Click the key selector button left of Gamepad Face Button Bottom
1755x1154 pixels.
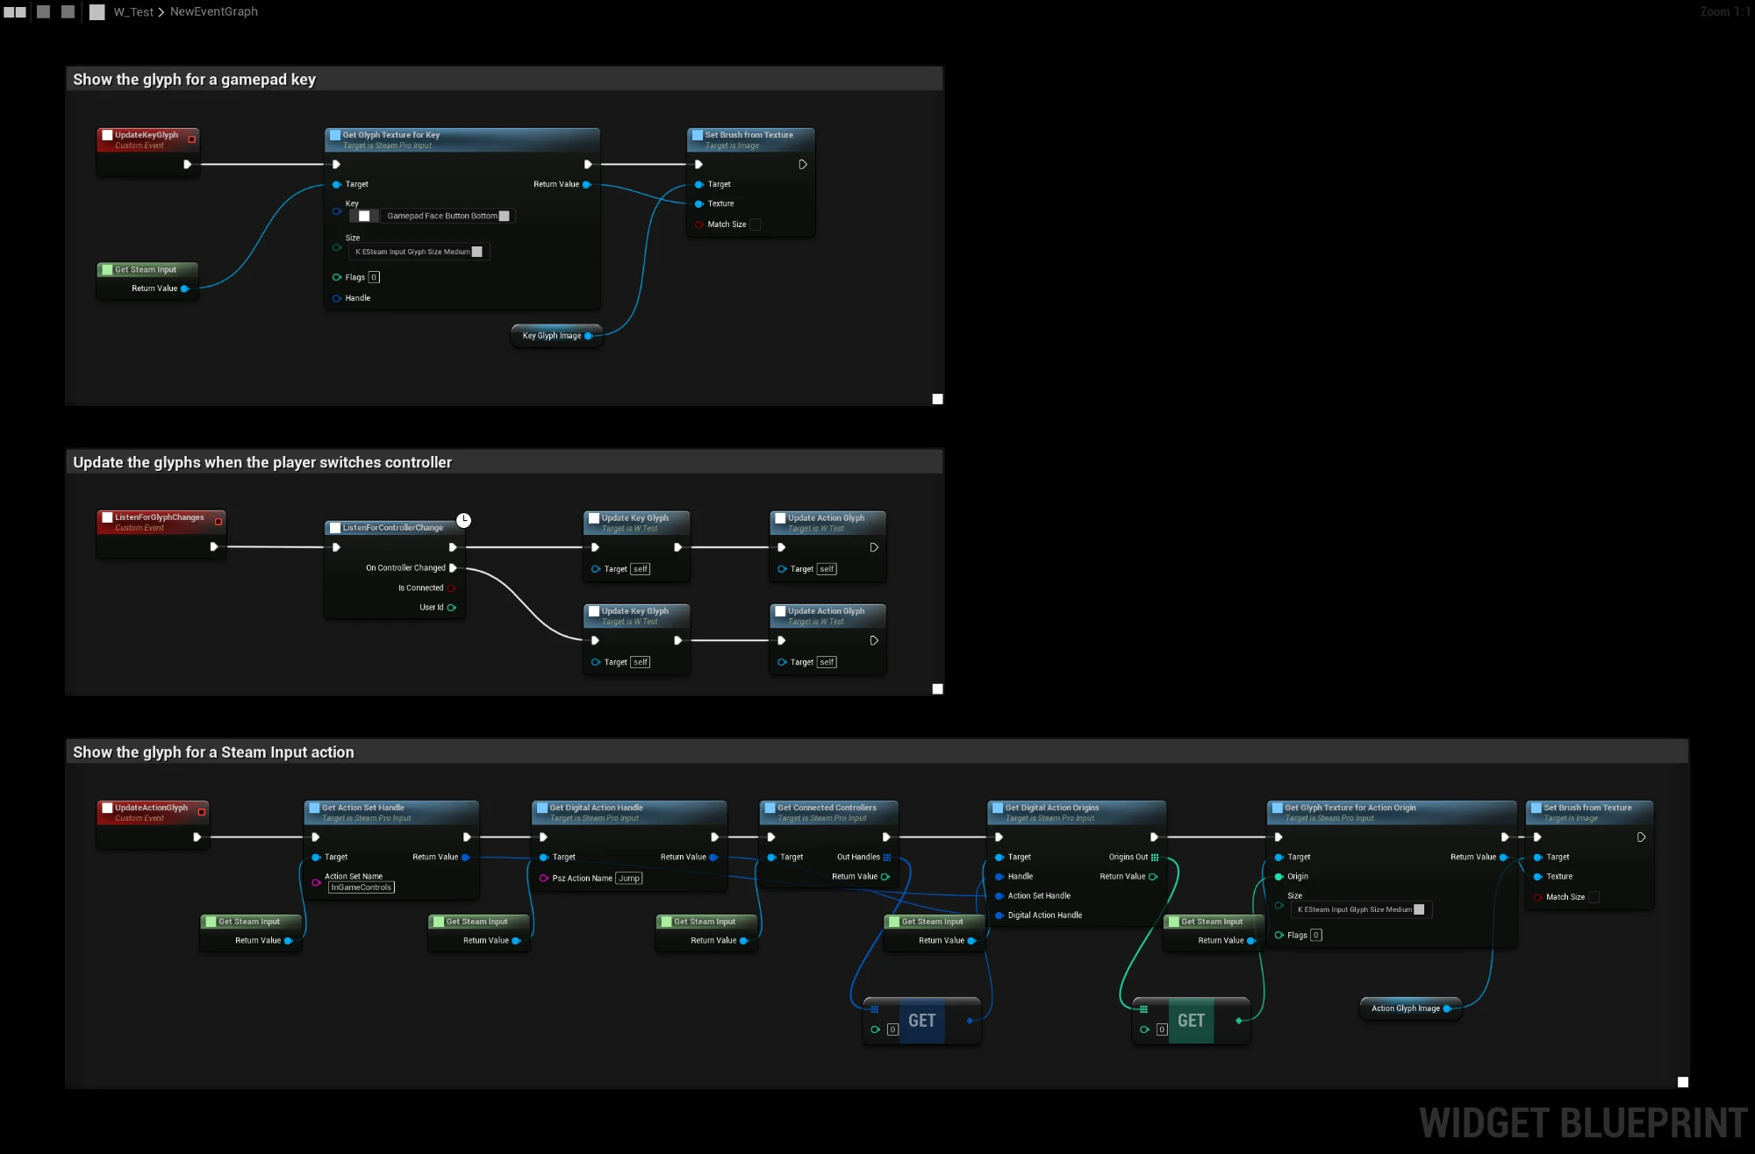[x=364, y=216]
